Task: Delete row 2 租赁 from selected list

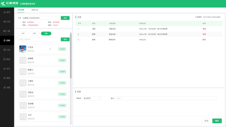Action: coord(204,34)
